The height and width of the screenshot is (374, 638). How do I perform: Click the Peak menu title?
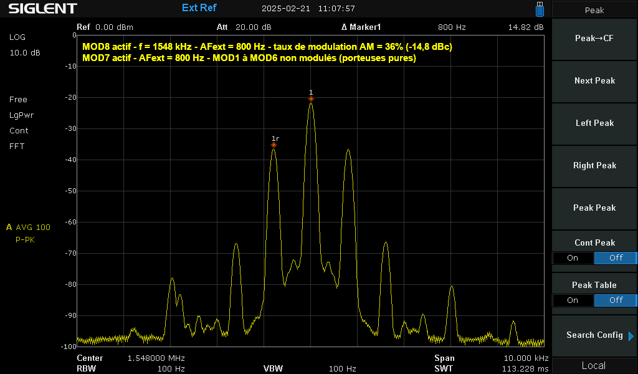594,10
